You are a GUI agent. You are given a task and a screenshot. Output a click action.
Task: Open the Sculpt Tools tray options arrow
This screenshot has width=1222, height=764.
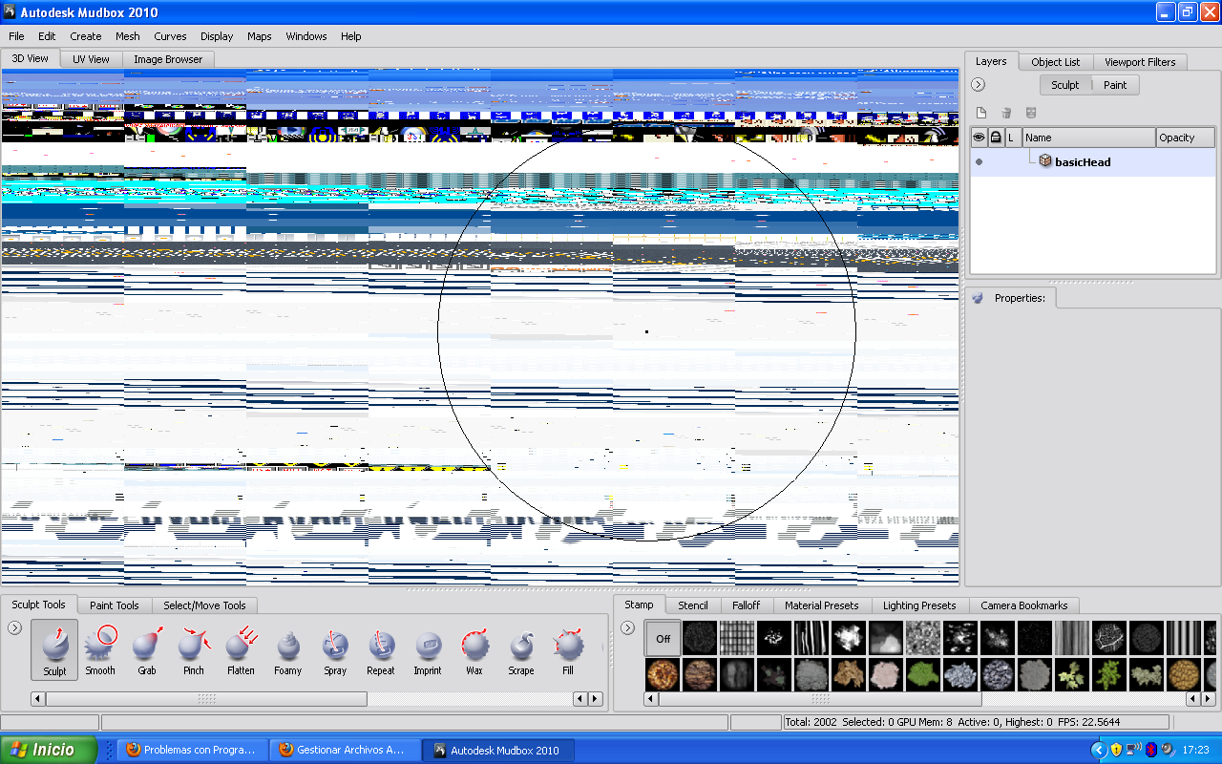tap(14, 627)
